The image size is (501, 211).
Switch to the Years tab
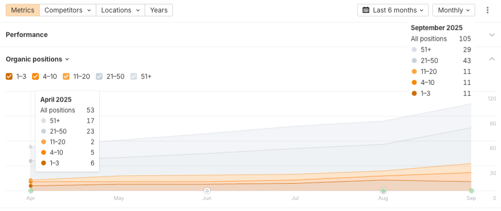159,10
